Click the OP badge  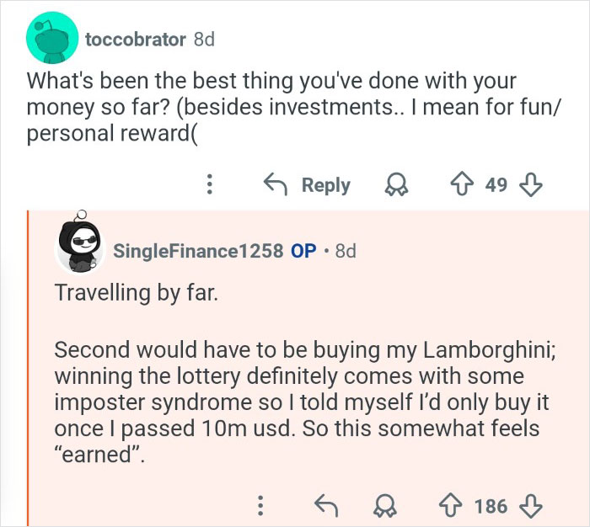[303, 250]
